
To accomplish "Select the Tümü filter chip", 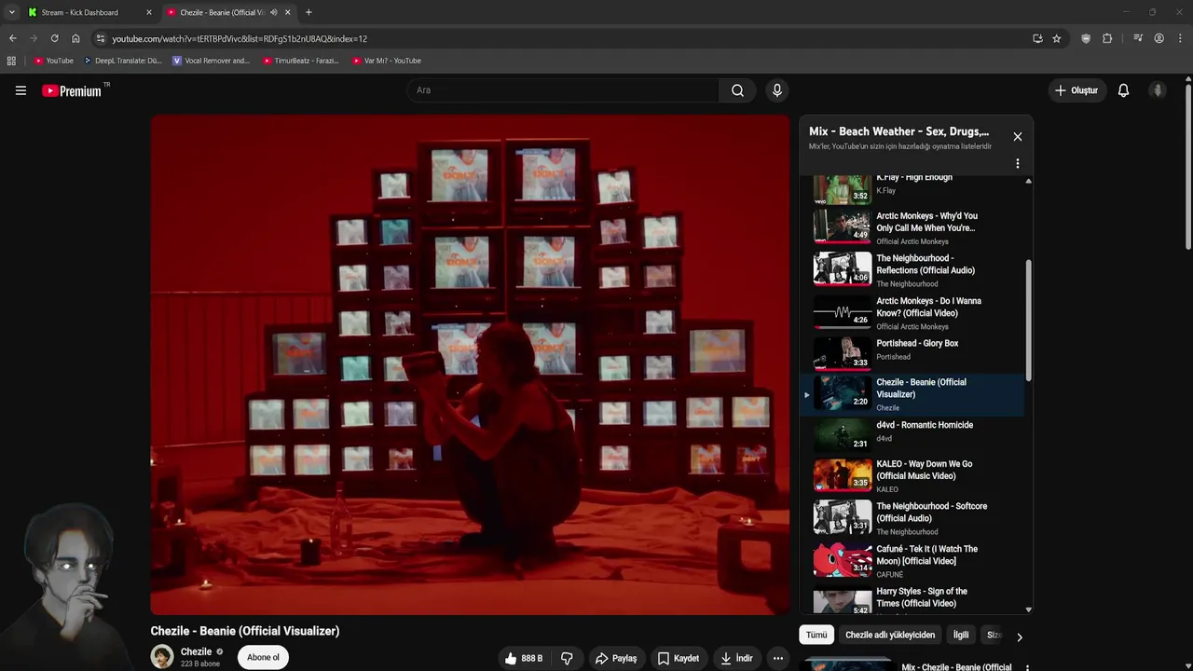I will [816, 635].
